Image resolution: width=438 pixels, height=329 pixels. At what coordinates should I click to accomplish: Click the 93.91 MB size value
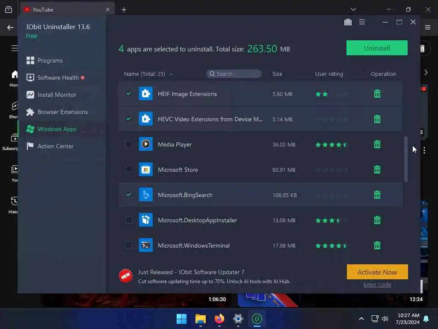coord(284,170)
